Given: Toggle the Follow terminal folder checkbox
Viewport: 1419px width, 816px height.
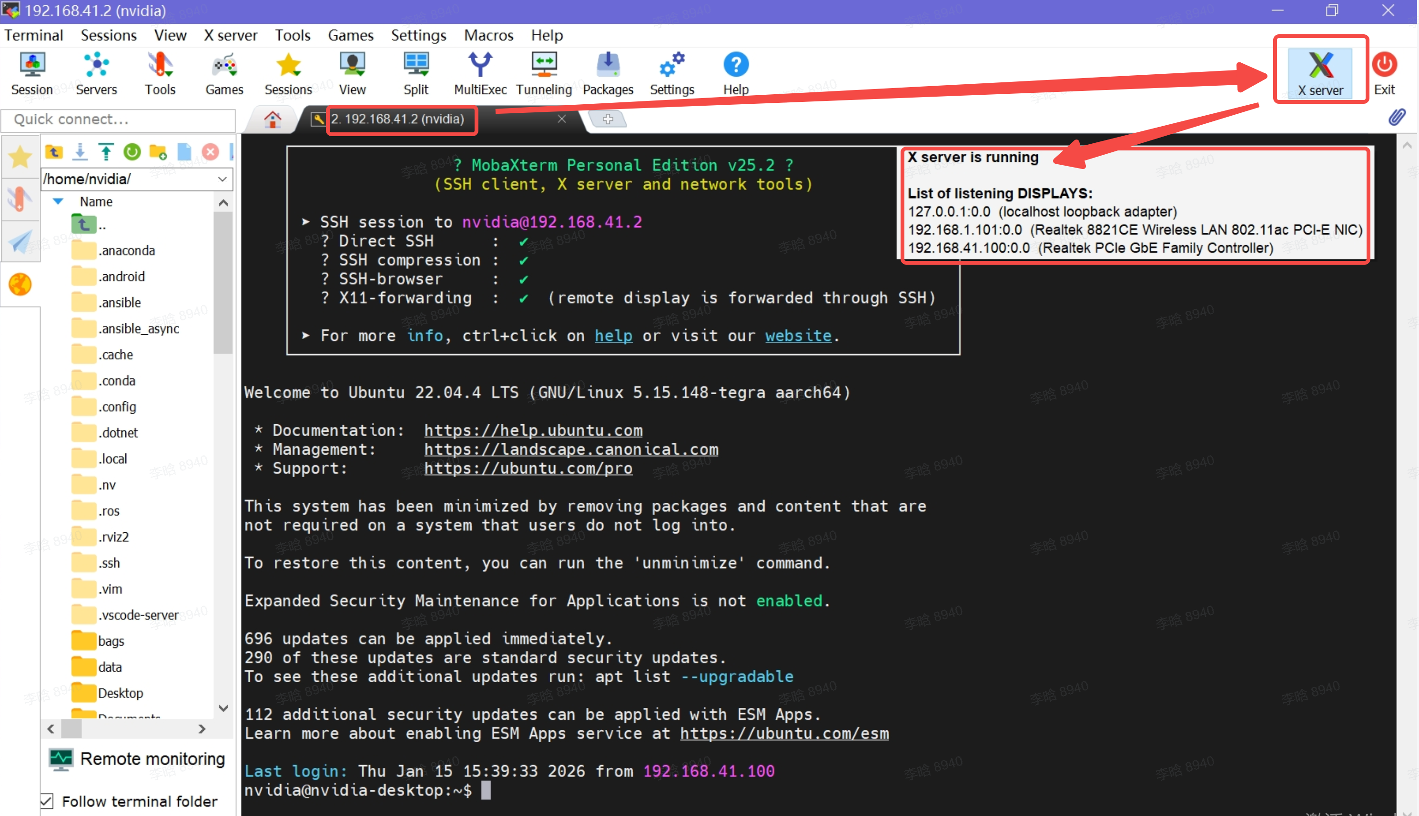Looking at the screenshot, I should pyautogui.click(x=47, y=801).
